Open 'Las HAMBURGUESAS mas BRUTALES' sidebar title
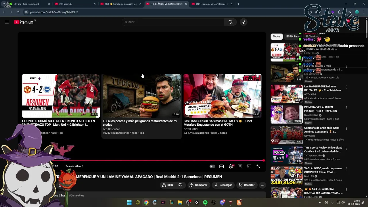 pos(323,88)
